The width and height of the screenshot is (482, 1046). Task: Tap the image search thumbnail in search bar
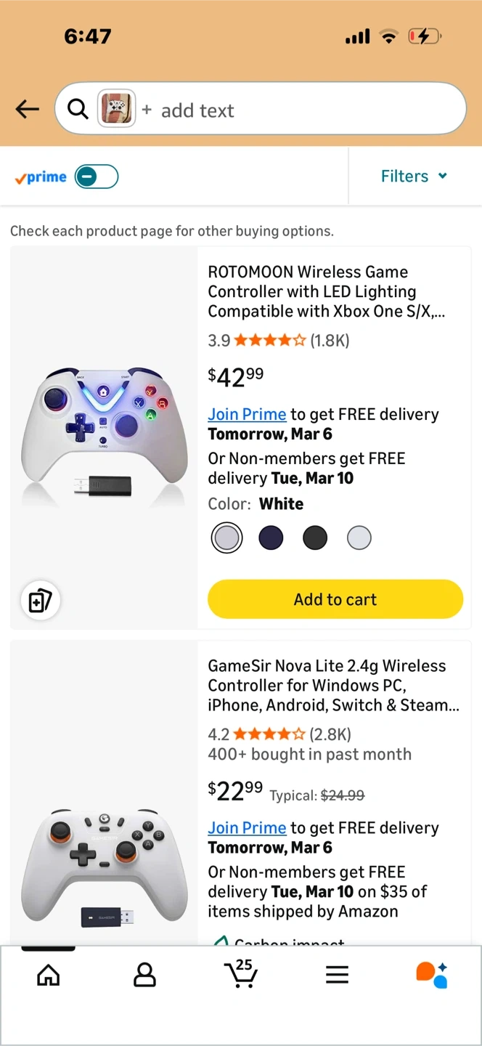coord(116,110)
